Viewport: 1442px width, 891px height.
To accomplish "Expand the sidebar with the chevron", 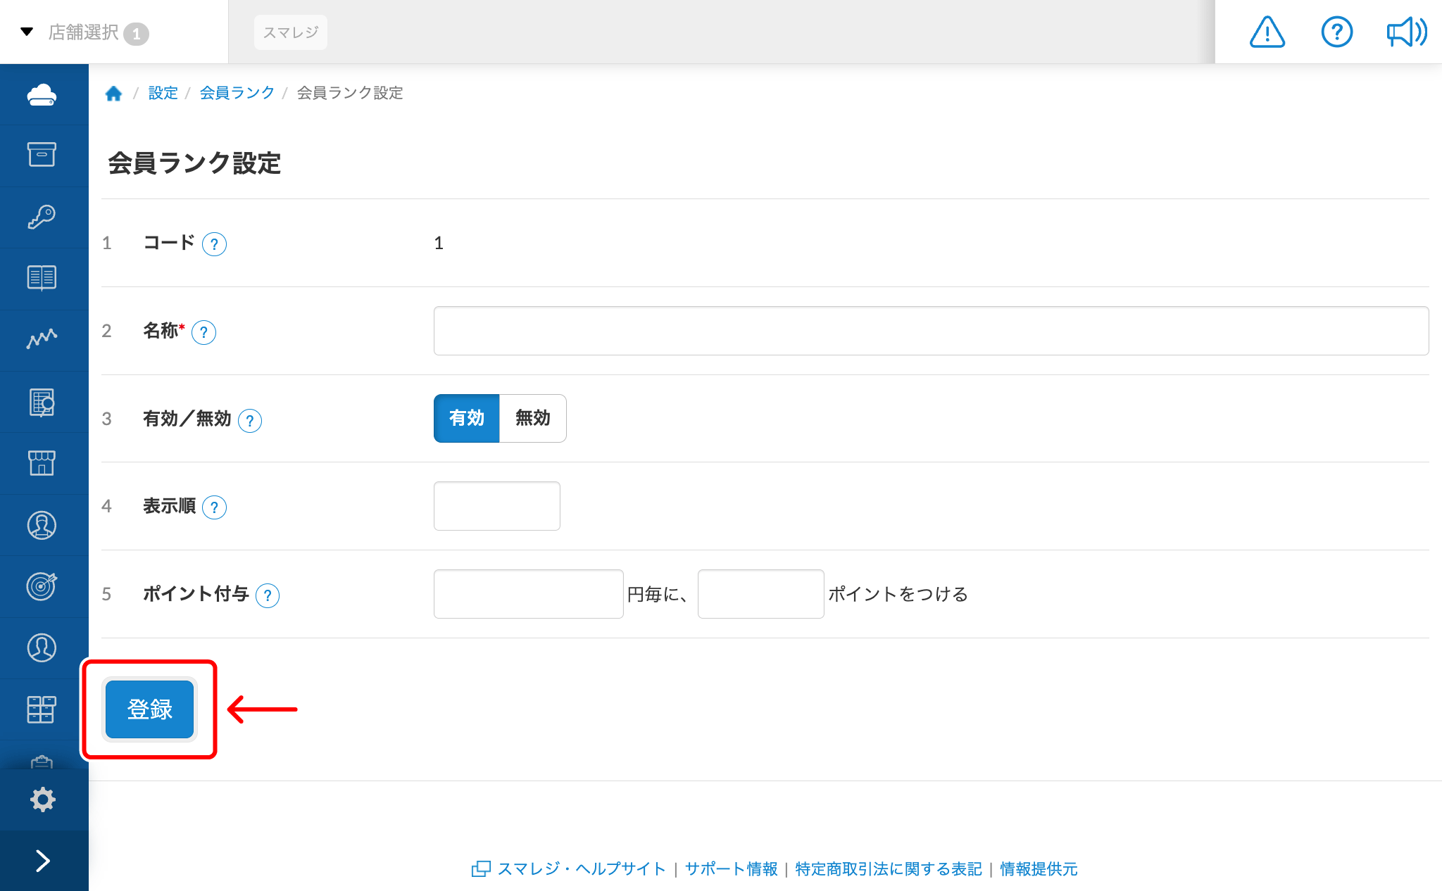I will 44,860.
